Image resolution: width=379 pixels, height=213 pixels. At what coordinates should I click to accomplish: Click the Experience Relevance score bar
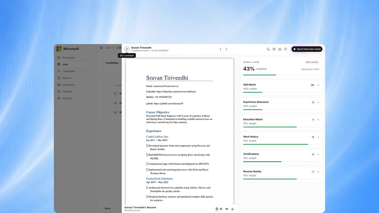pyautogui.click(x=281, y=109)
